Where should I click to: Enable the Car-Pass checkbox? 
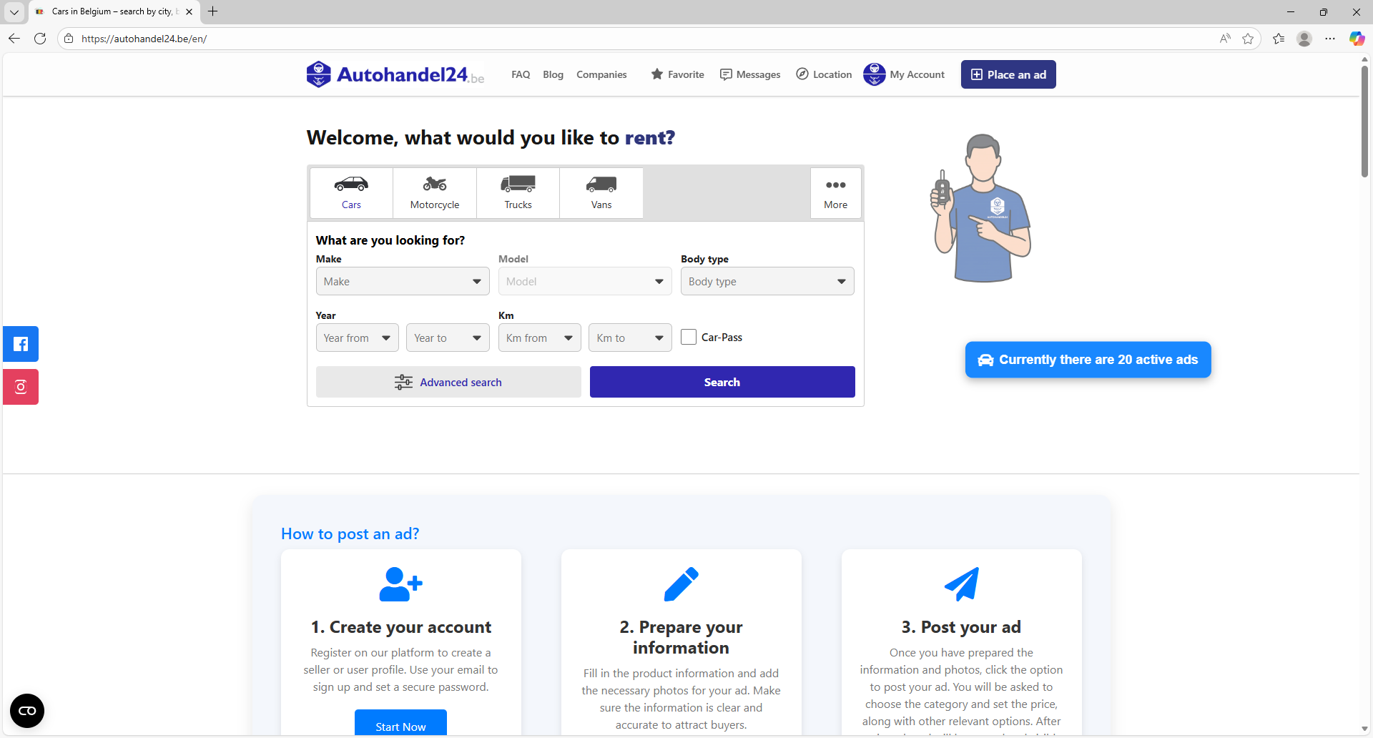pos(689,338)
